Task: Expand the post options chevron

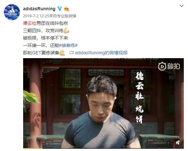Action: pyautogui.click(x=182, y=6)
